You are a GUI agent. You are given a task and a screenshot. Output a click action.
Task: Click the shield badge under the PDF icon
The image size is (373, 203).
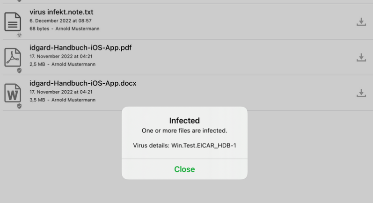[19, 71]
